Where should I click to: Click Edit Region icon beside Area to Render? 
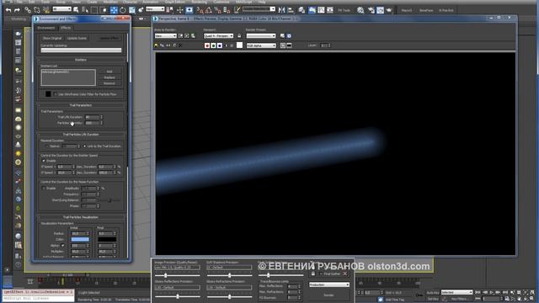coord(180,35)
